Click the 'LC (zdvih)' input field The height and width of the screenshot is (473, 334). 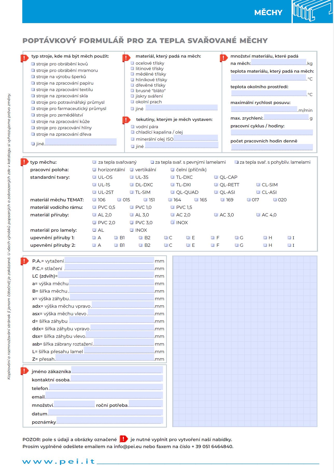(x=106, y=275)
